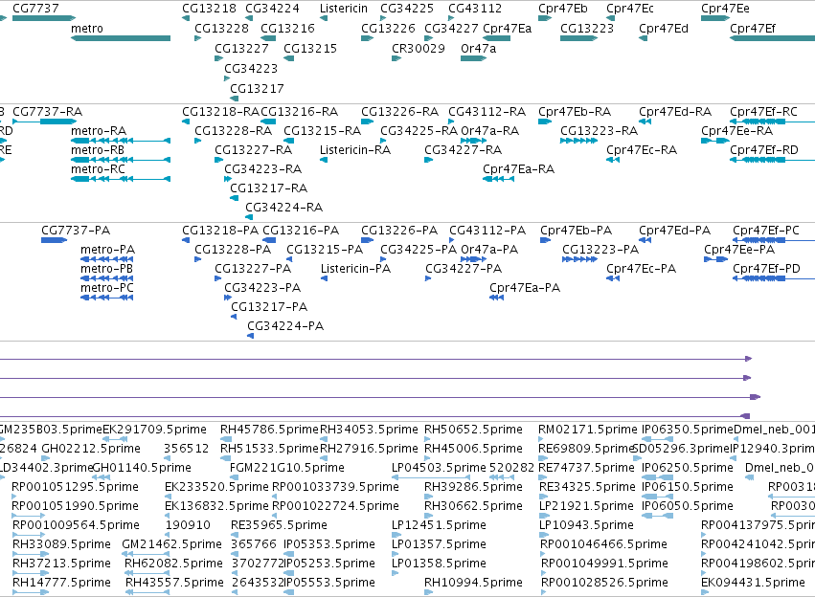Open the Cpr47Eb-PA protein label
This screenshot has width=815, height=597.
pos(576,231)
